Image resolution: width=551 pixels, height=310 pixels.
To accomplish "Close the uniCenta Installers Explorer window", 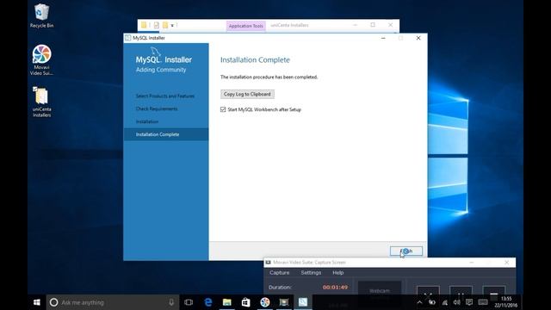I will coord(390,25).
